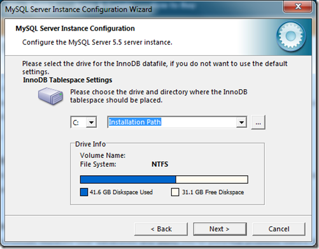
Task: Click the hard drive icon
Action: click(50, 96)
